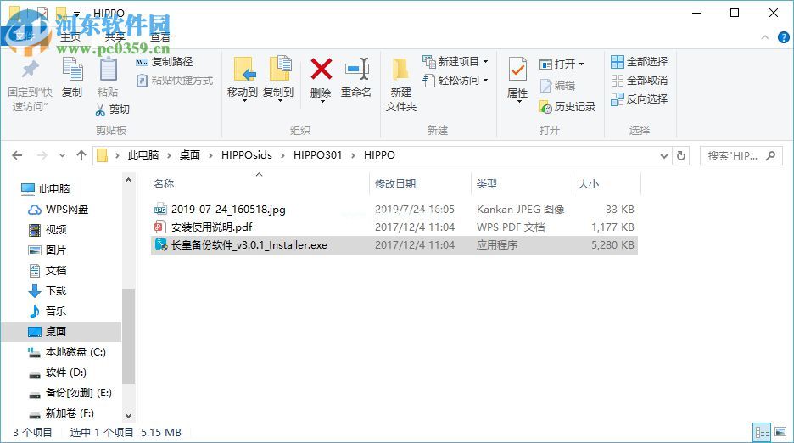
Task: Open recent locations dropdown arrow
Action: click(62, 155)
